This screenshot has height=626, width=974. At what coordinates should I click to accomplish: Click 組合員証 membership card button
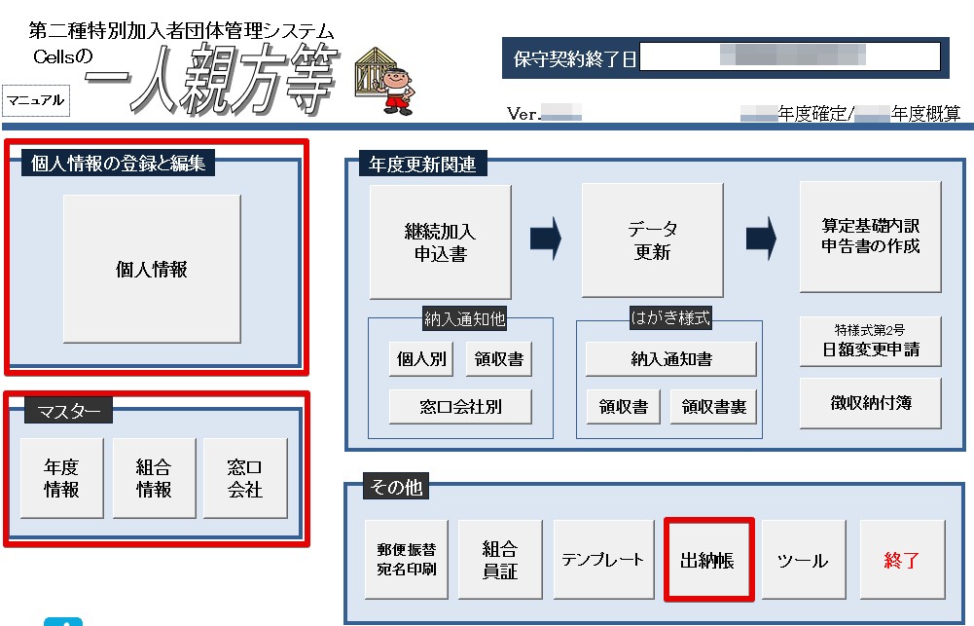[x=498, y=560]
